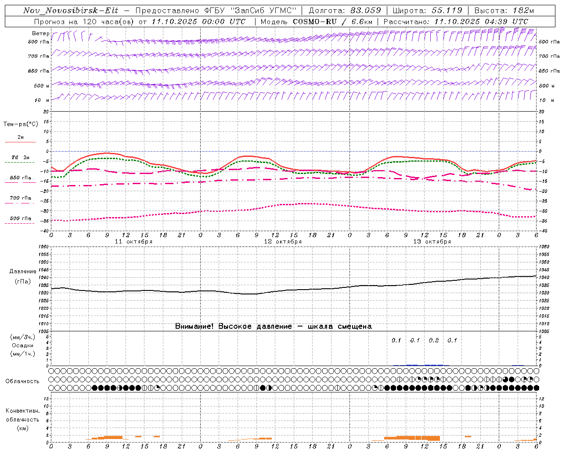Viewport: 562px width, 450px height.
Task: Click the Ветер wind section label
Action: (x=40, y=33)
